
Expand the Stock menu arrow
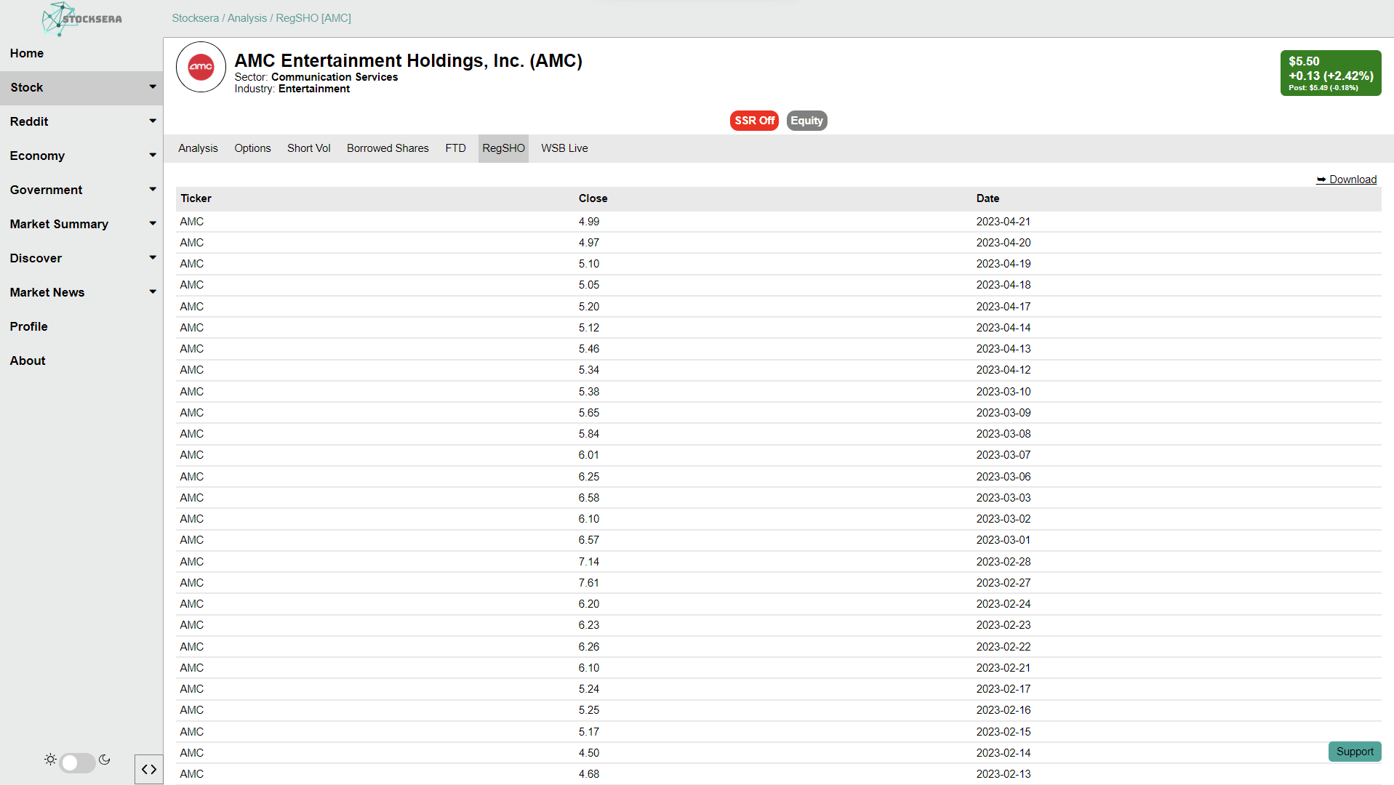point(153,86)
